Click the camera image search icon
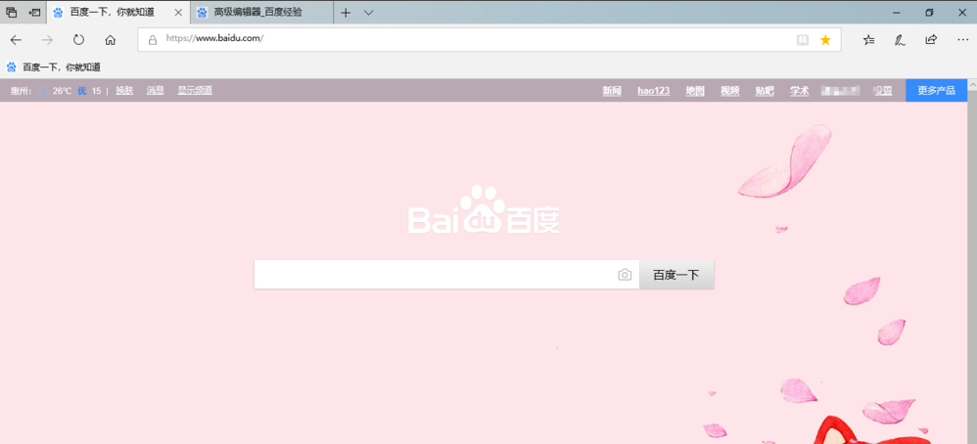The image size is (977, 444). pyautogui.click(x=625, y=275)
